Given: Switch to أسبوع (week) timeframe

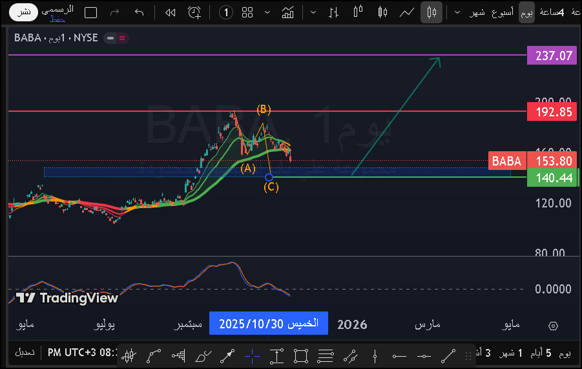Looking at the screenshot, I should (x=502, y=13).
